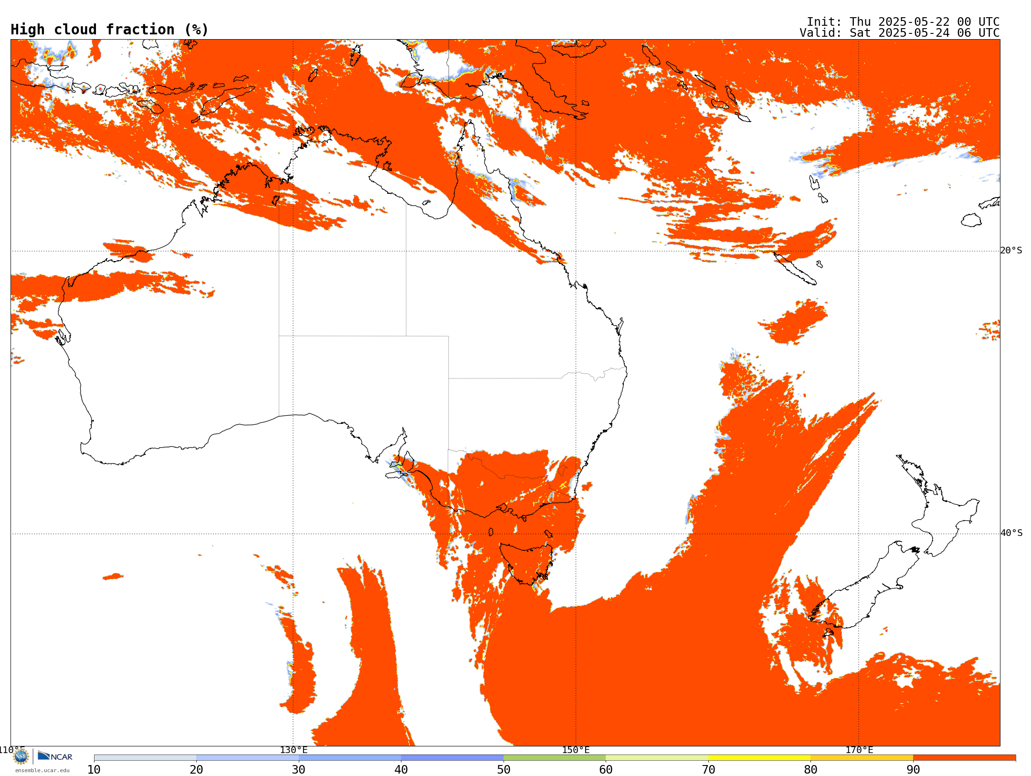Click the colorbar tick label 90
1031x776 pixels.
[x=913, y=769]
